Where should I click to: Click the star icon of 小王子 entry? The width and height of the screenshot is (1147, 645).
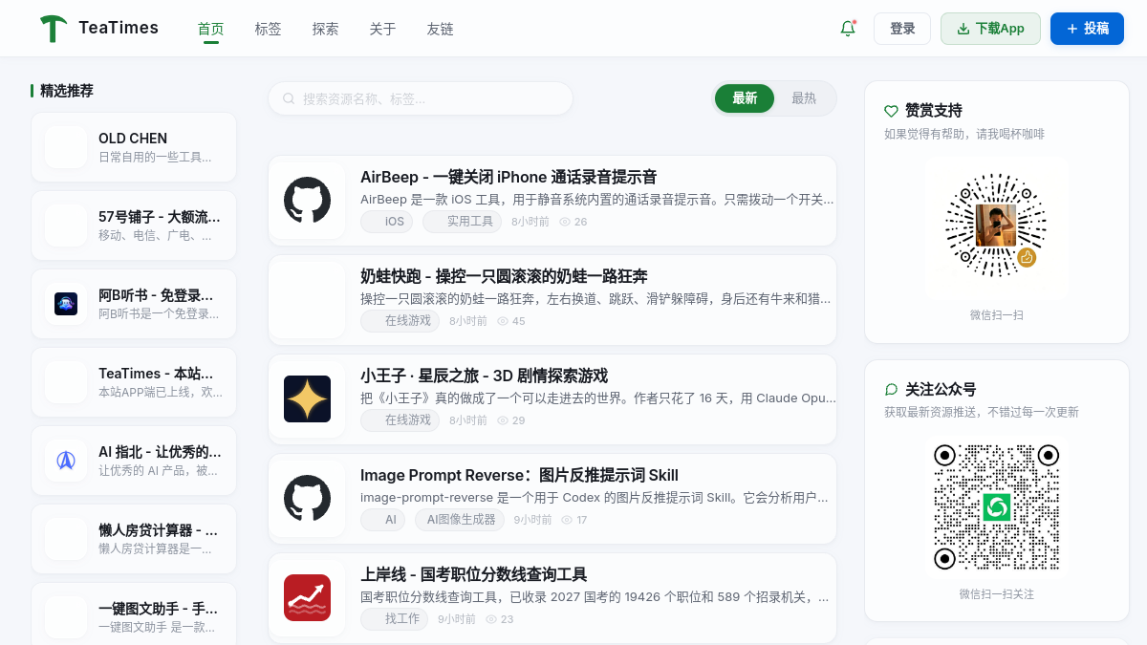[307, 399]
